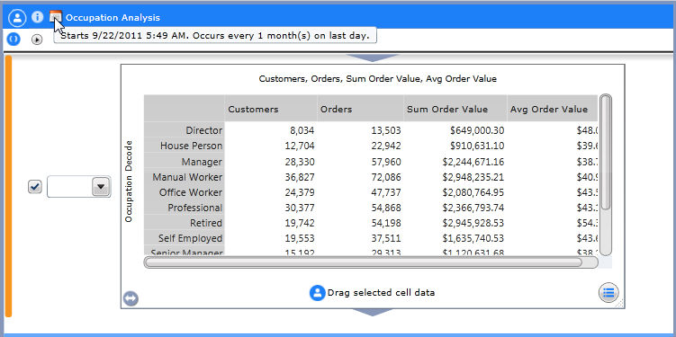Select the Avg Order Value column header
Image resolution: width=676 pixels, height=337 pixels.
[553, 108]
